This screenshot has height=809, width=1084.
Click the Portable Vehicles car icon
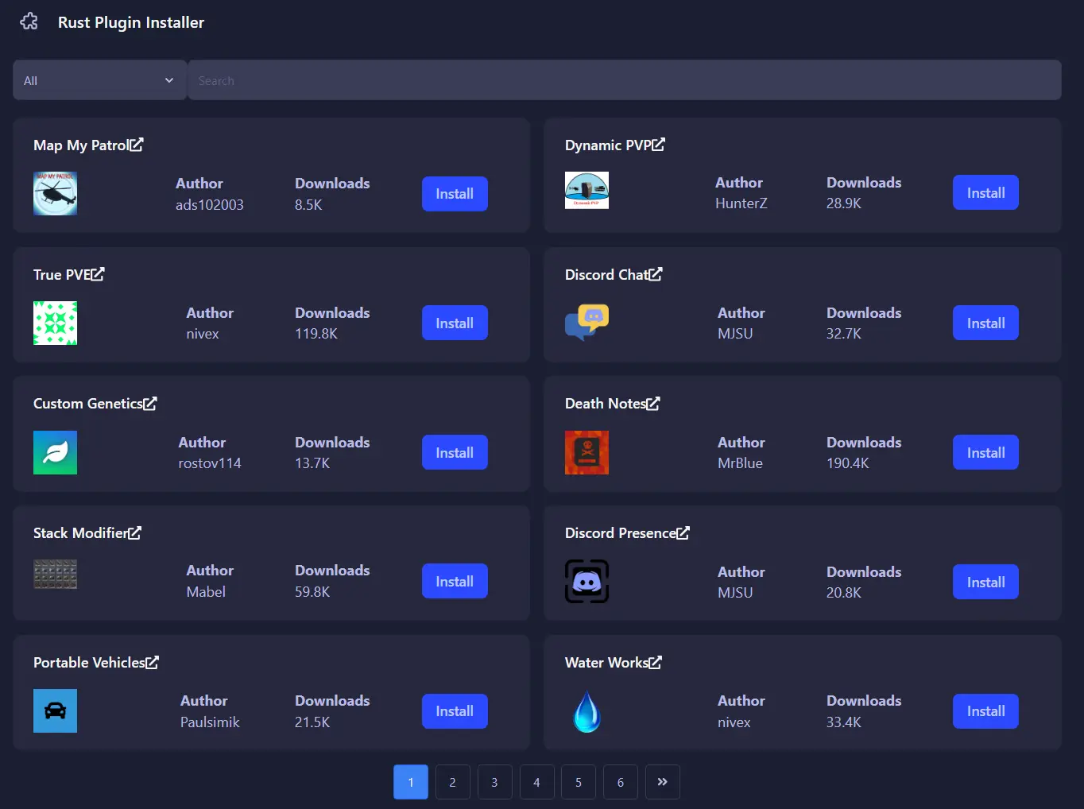point(55,710)
